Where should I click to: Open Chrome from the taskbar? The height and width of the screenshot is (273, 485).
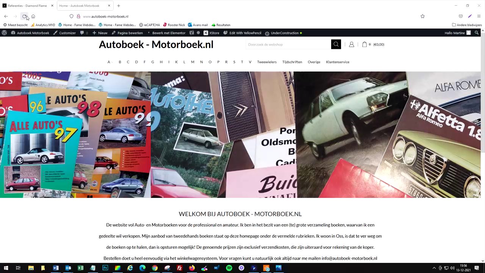pyautogui.click(x=155, y=268)
